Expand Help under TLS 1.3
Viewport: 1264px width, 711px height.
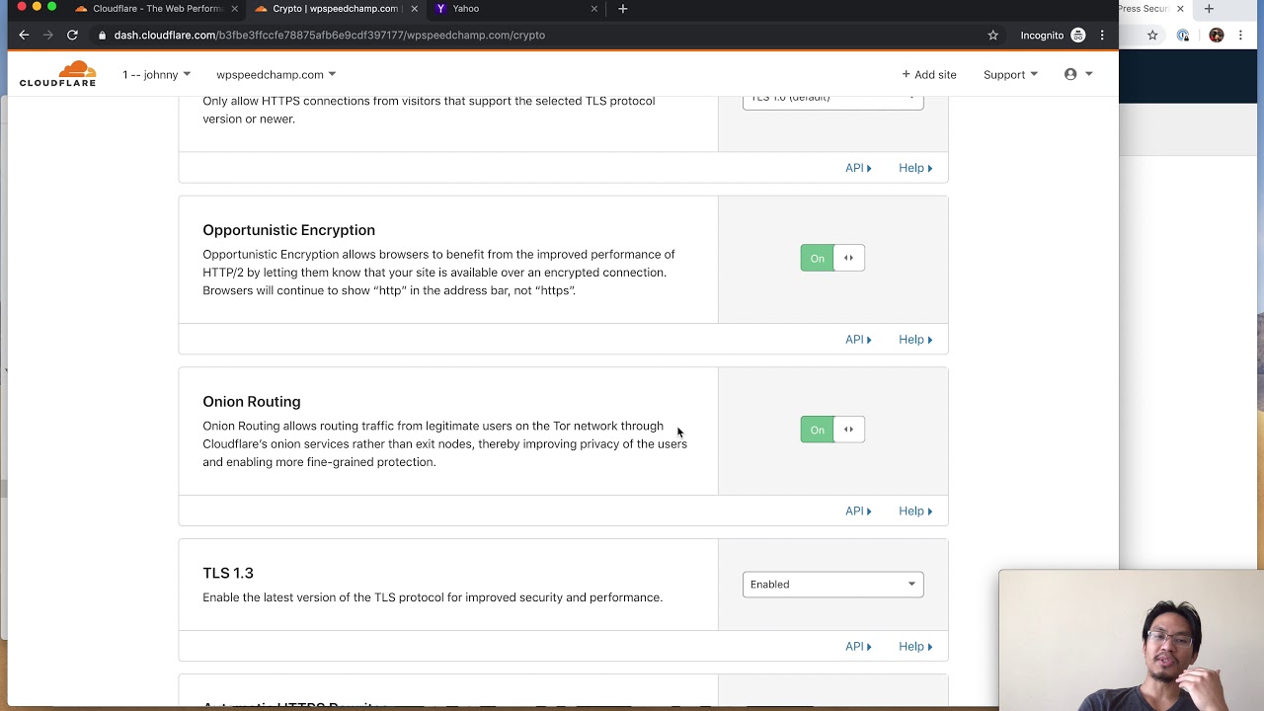[x=915, y=647]
